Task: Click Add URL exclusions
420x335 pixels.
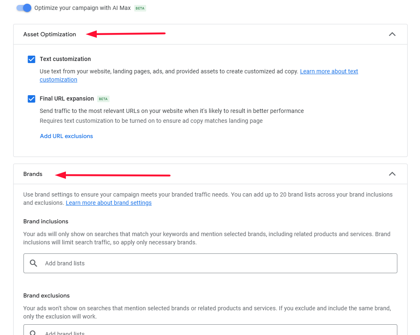Action: tap(66, 136)
